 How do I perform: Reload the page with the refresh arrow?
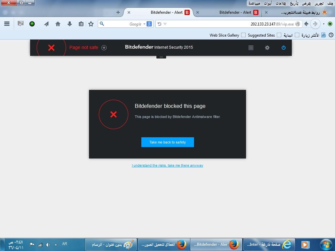(159, 24)
